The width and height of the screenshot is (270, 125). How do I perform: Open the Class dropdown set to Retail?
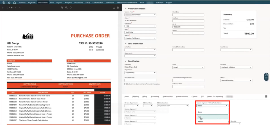point(188,67)
